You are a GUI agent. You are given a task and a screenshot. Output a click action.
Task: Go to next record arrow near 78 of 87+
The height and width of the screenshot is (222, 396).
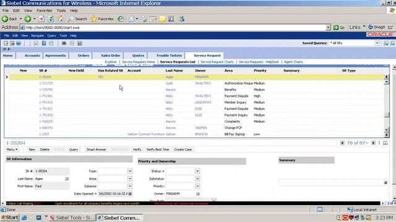coord(373,142)
